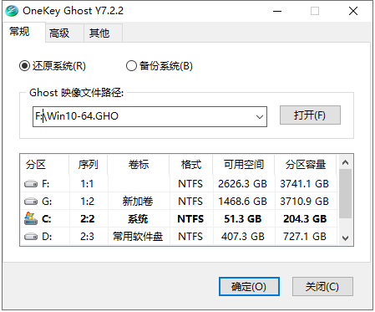Select the F: drive icon
Viewport: 375px width, 312px height.
pos(31,184)
